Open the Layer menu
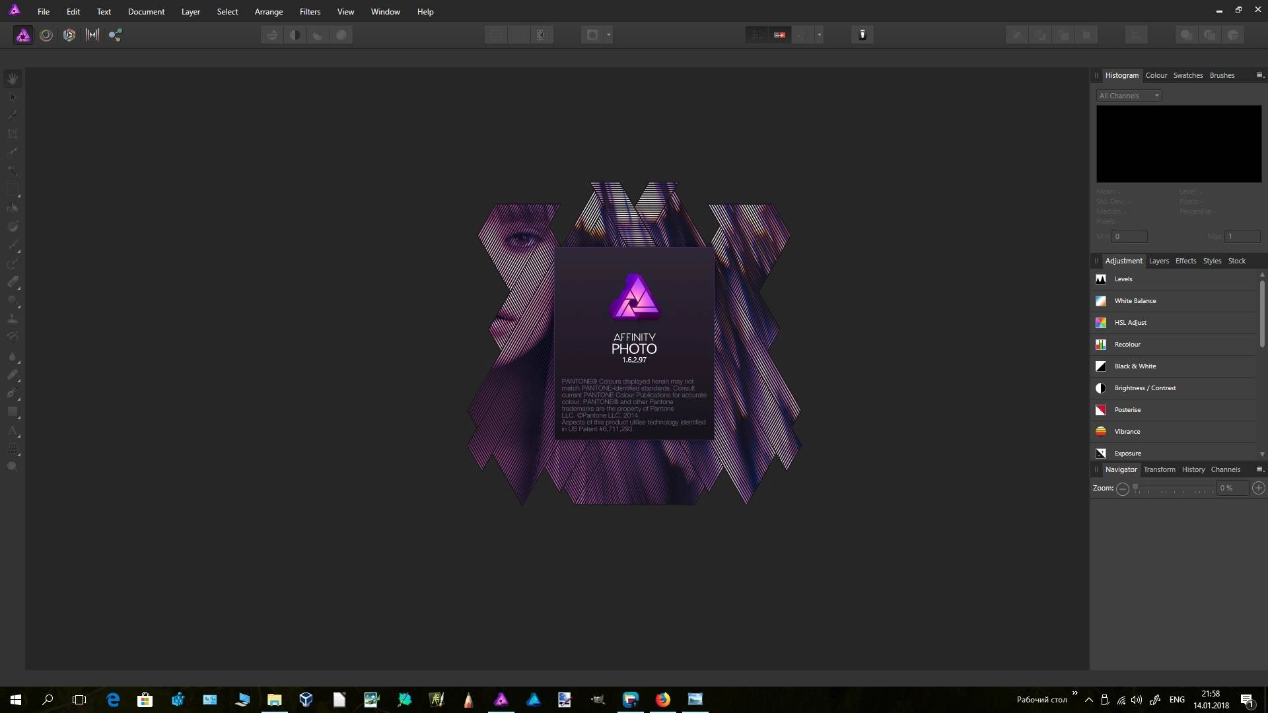Screen dimensions: 1268x713 pyautogui.click(x=191, y=12)
